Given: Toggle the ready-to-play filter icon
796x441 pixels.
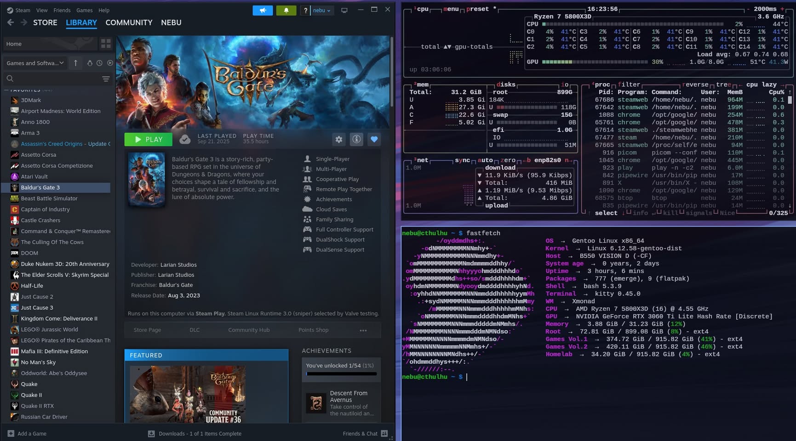Looking at the screenshot, I should [x=110, y=63].
